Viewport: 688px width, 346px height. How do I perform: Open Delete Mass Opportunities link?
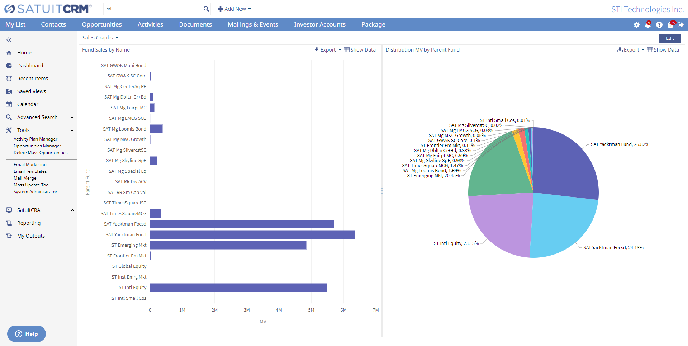click(41, 153)
